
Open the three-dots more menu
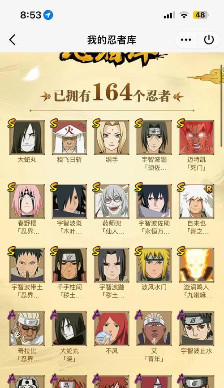click(186, 39)
